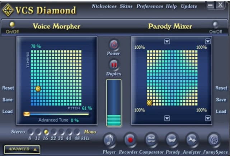
Task: Click the VCS Diamond logo icon
Action: tap(8, 10)
